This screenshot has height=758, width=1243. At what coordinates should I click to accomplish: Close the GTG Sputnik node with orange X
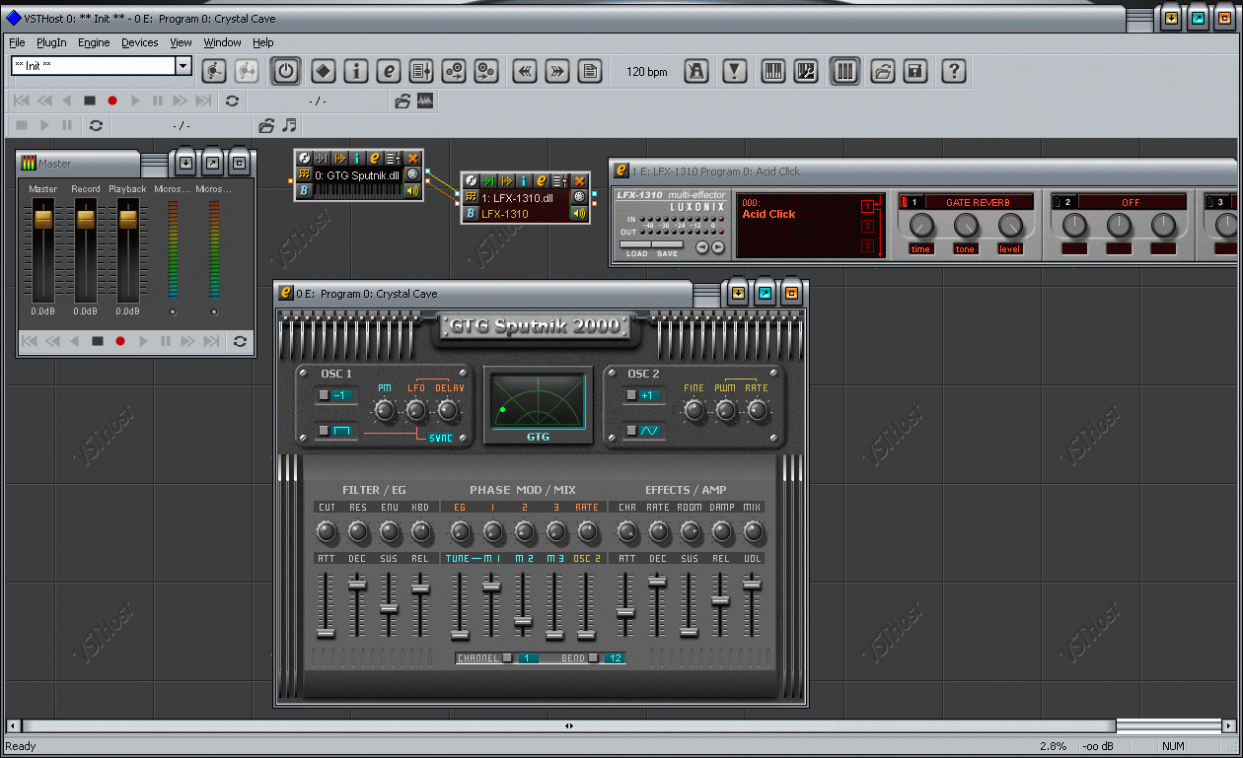[x=412, y=158]
